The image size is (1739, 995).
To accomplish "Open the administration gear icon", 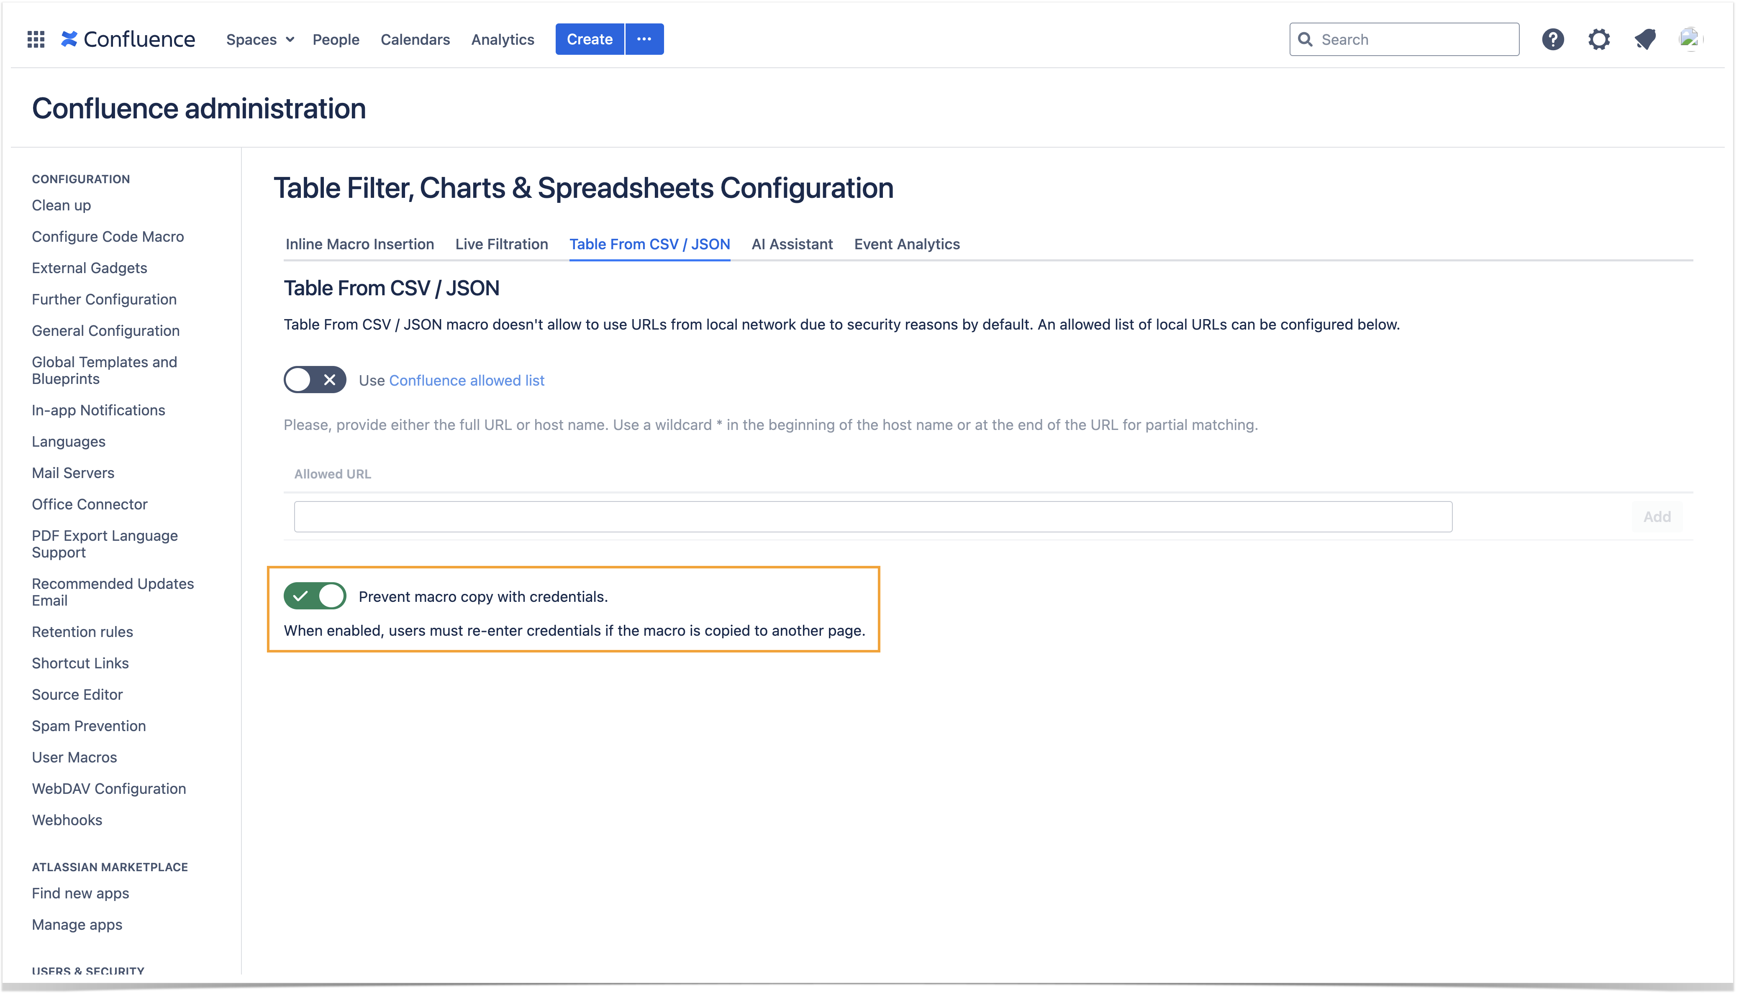I will coord(1598,40).
